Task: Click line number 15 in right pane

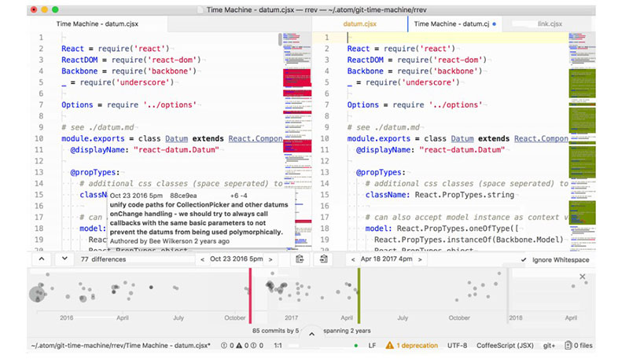Action: [x=325, y=195]
